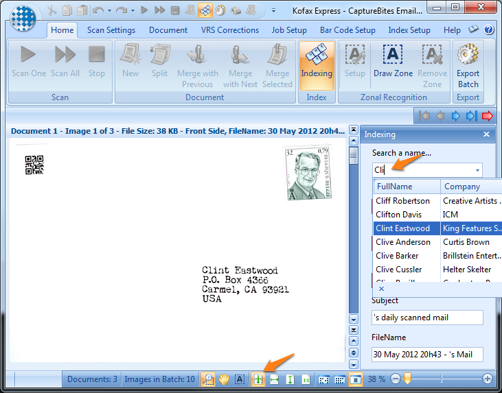Image resolution: width=502 pixels, height=393 pixels.
Task: Click the Remove Zone button
Action: click(432, 67)
